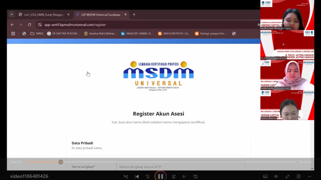Exit full screen view
This screenshot has width=321, height=180.
[287, 177]
